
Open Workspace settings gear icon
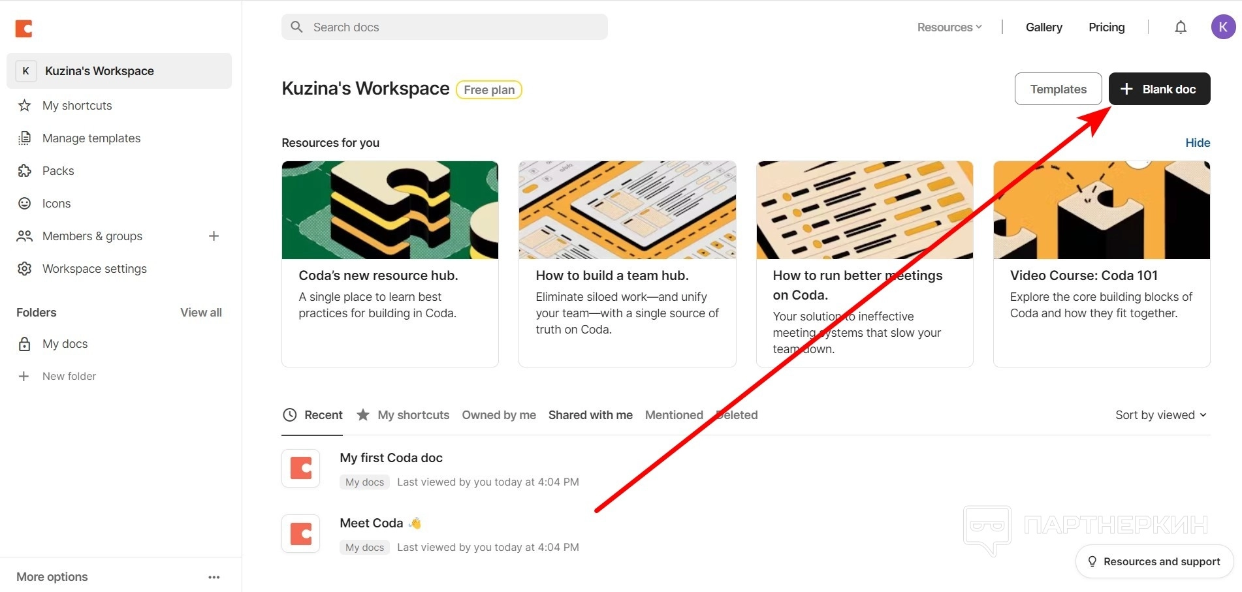tap(25, 269)
